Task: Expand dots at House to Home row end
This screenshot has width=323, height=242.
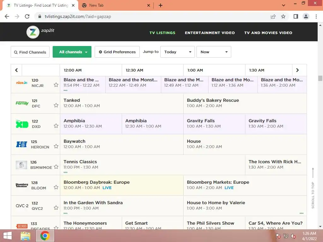Action: coord(302,213)
